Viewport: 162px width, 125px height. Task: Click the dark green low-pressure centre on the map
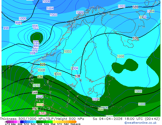coord(37,37)
